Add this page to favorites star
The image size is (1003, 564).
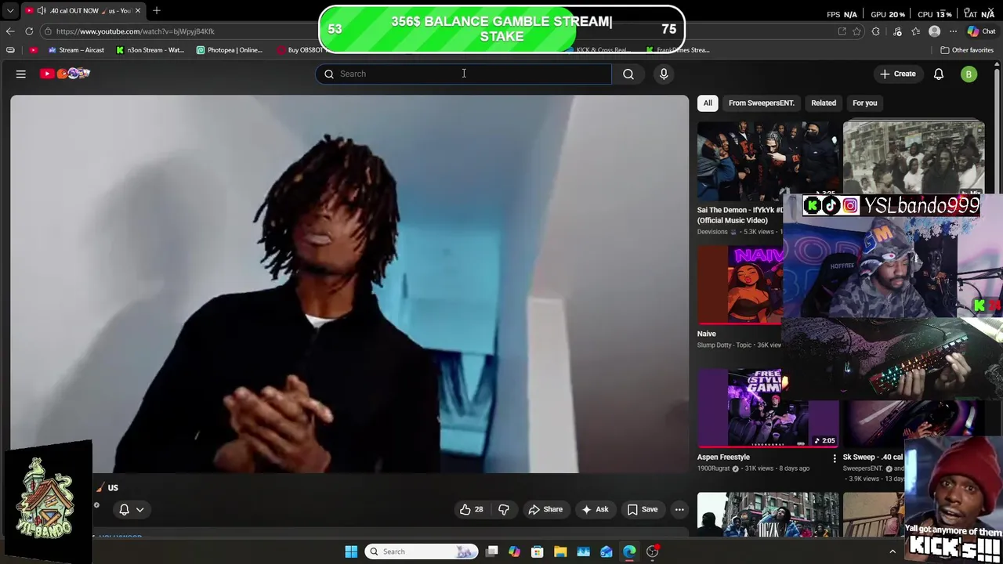(x=856, y=31)
